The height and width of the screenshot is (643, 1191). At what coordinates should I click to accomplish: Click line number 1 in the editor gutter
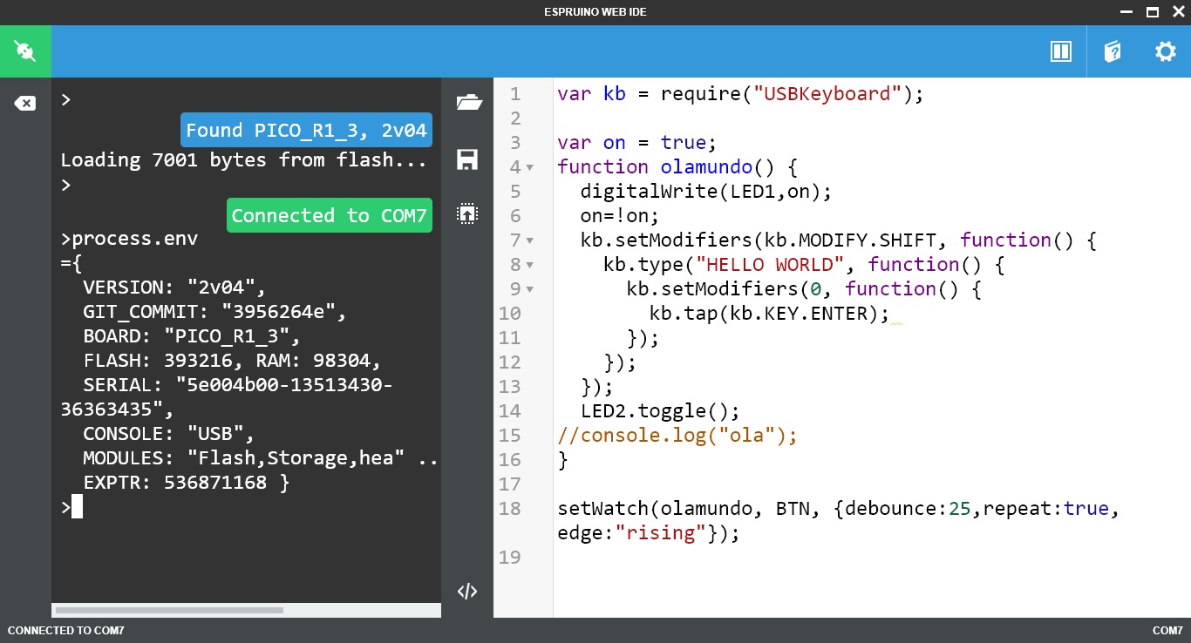point(514,94)
